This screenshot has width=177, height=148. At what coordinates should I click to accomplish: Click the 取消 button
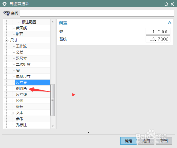click(164, 141)
